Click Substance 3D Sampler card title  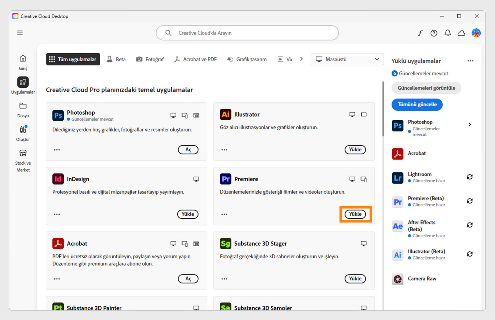pyautogui.click(x=263, y=308)
